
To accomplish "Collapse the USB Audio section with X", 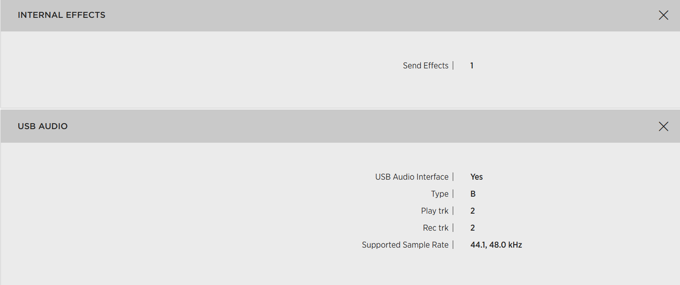I will (x=663, y=127).
